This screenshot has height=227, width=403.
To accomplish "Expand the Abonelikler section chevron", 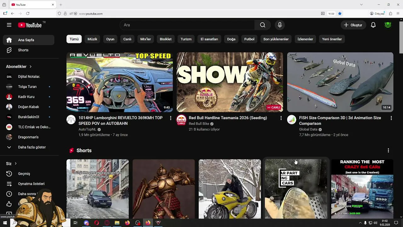I will tap(31, 67).
